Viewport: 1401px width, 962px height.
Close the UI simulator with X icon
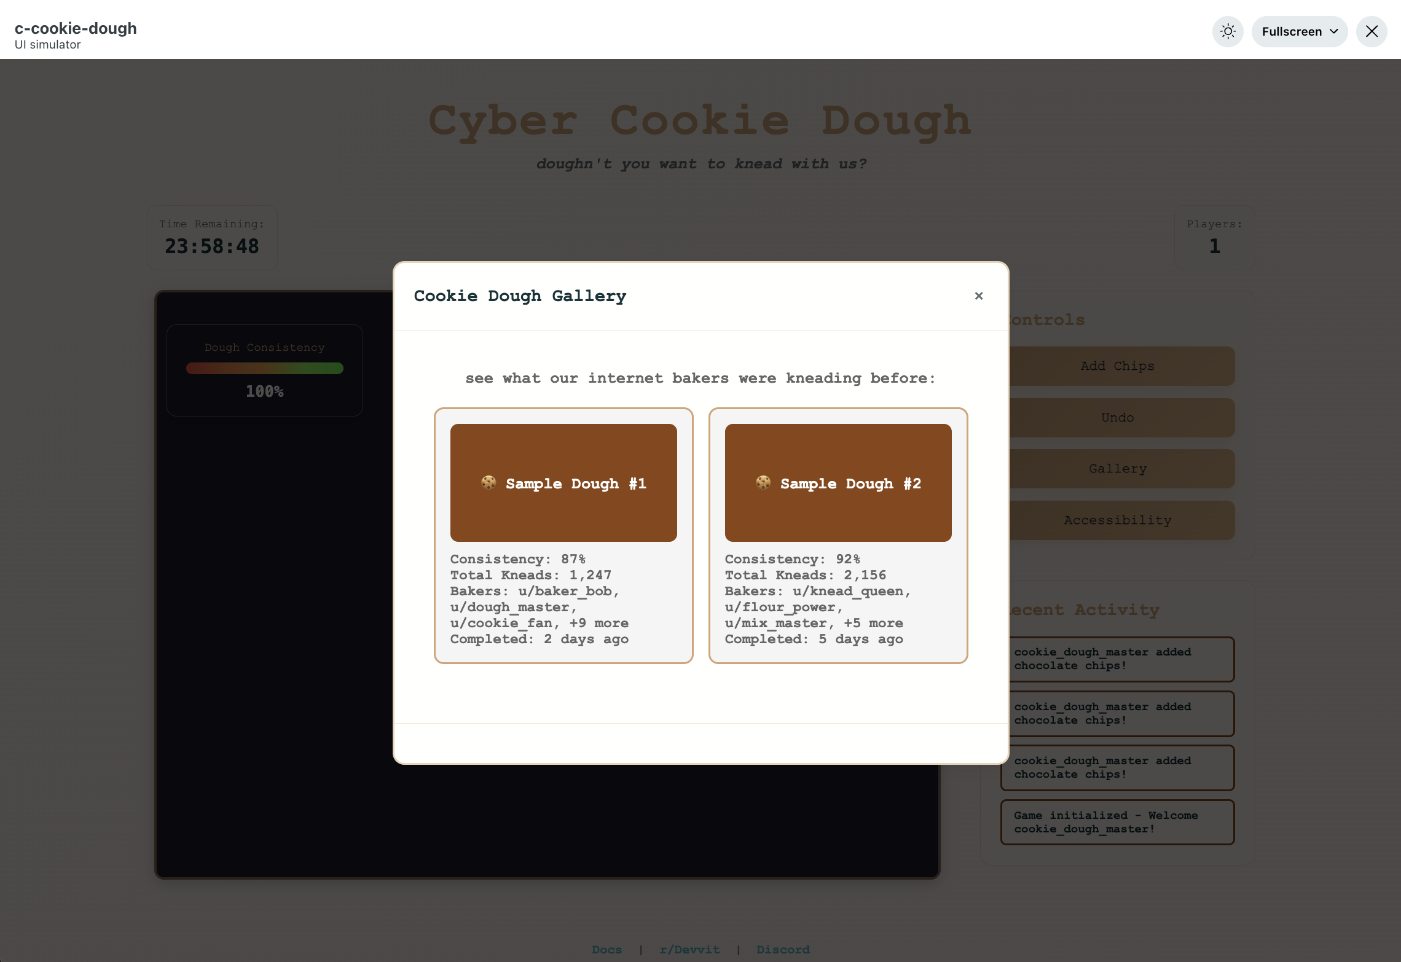[x=1372, y=31]
